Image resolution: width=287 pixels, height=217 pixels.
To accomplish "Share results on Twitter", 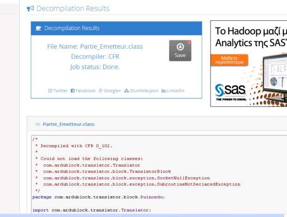I will click(58, 90).
